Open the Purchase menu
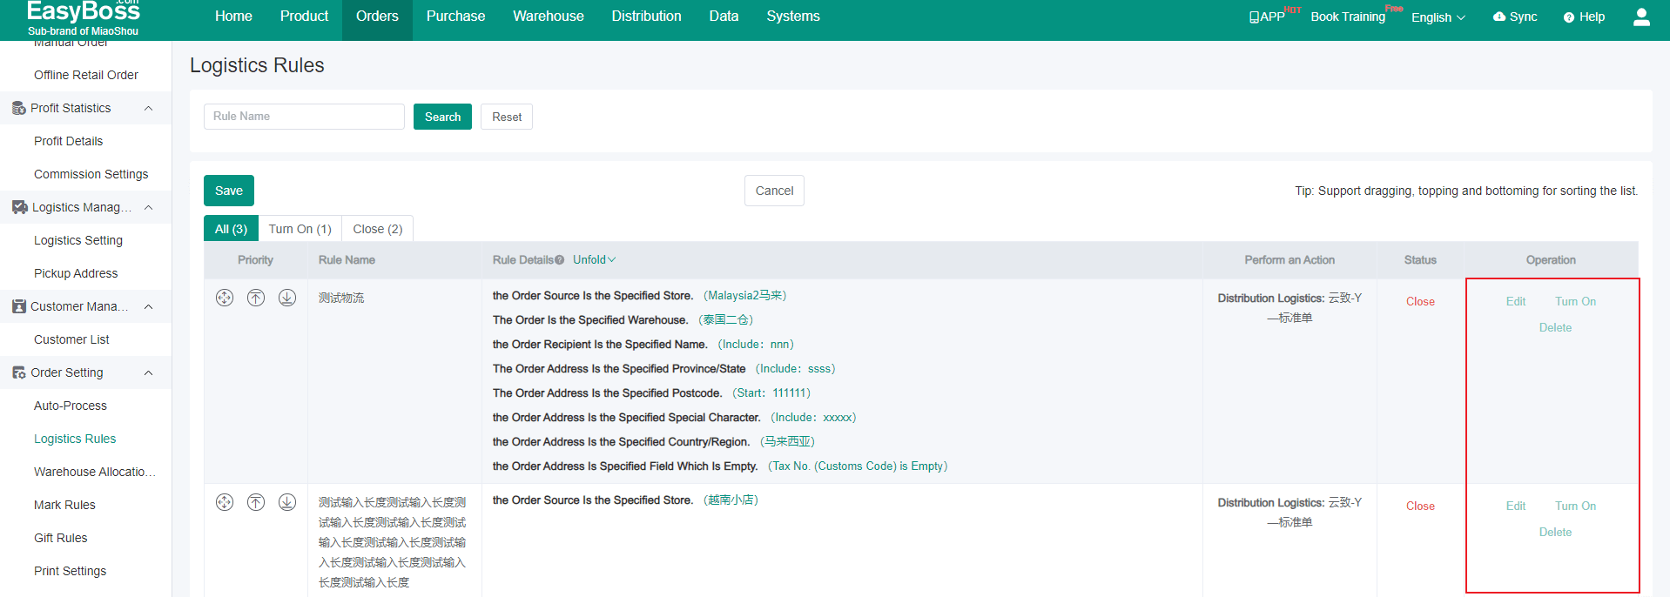The width and height of the screenshot is (1670, 597). tap(455, 17)
